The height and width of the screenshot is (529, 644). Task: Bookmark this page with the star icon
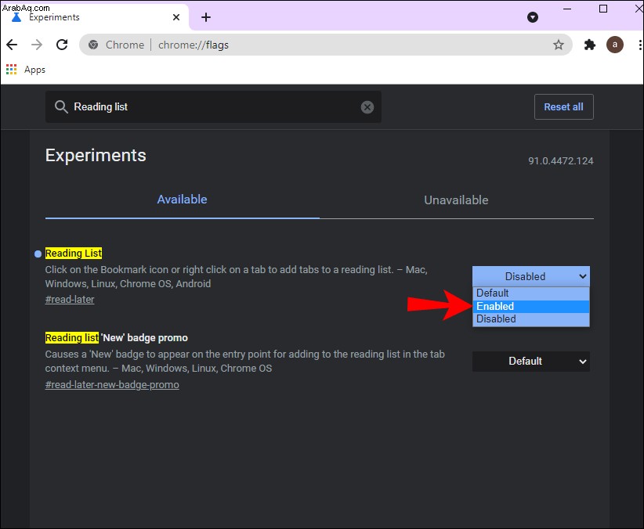tap(558, 45)
